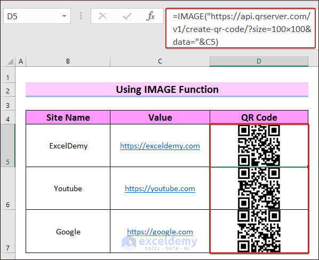Viewport: 319px width, 260px height.
Task: Select the Youtube cell
Action: (68, 188)
